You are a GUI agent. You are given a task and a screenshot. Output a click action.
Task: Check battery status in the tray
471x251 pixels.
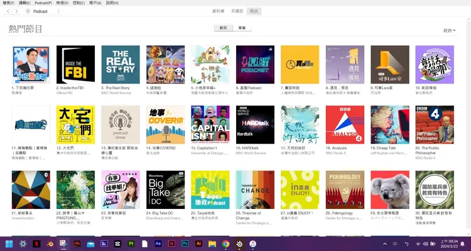click(433, 244)
